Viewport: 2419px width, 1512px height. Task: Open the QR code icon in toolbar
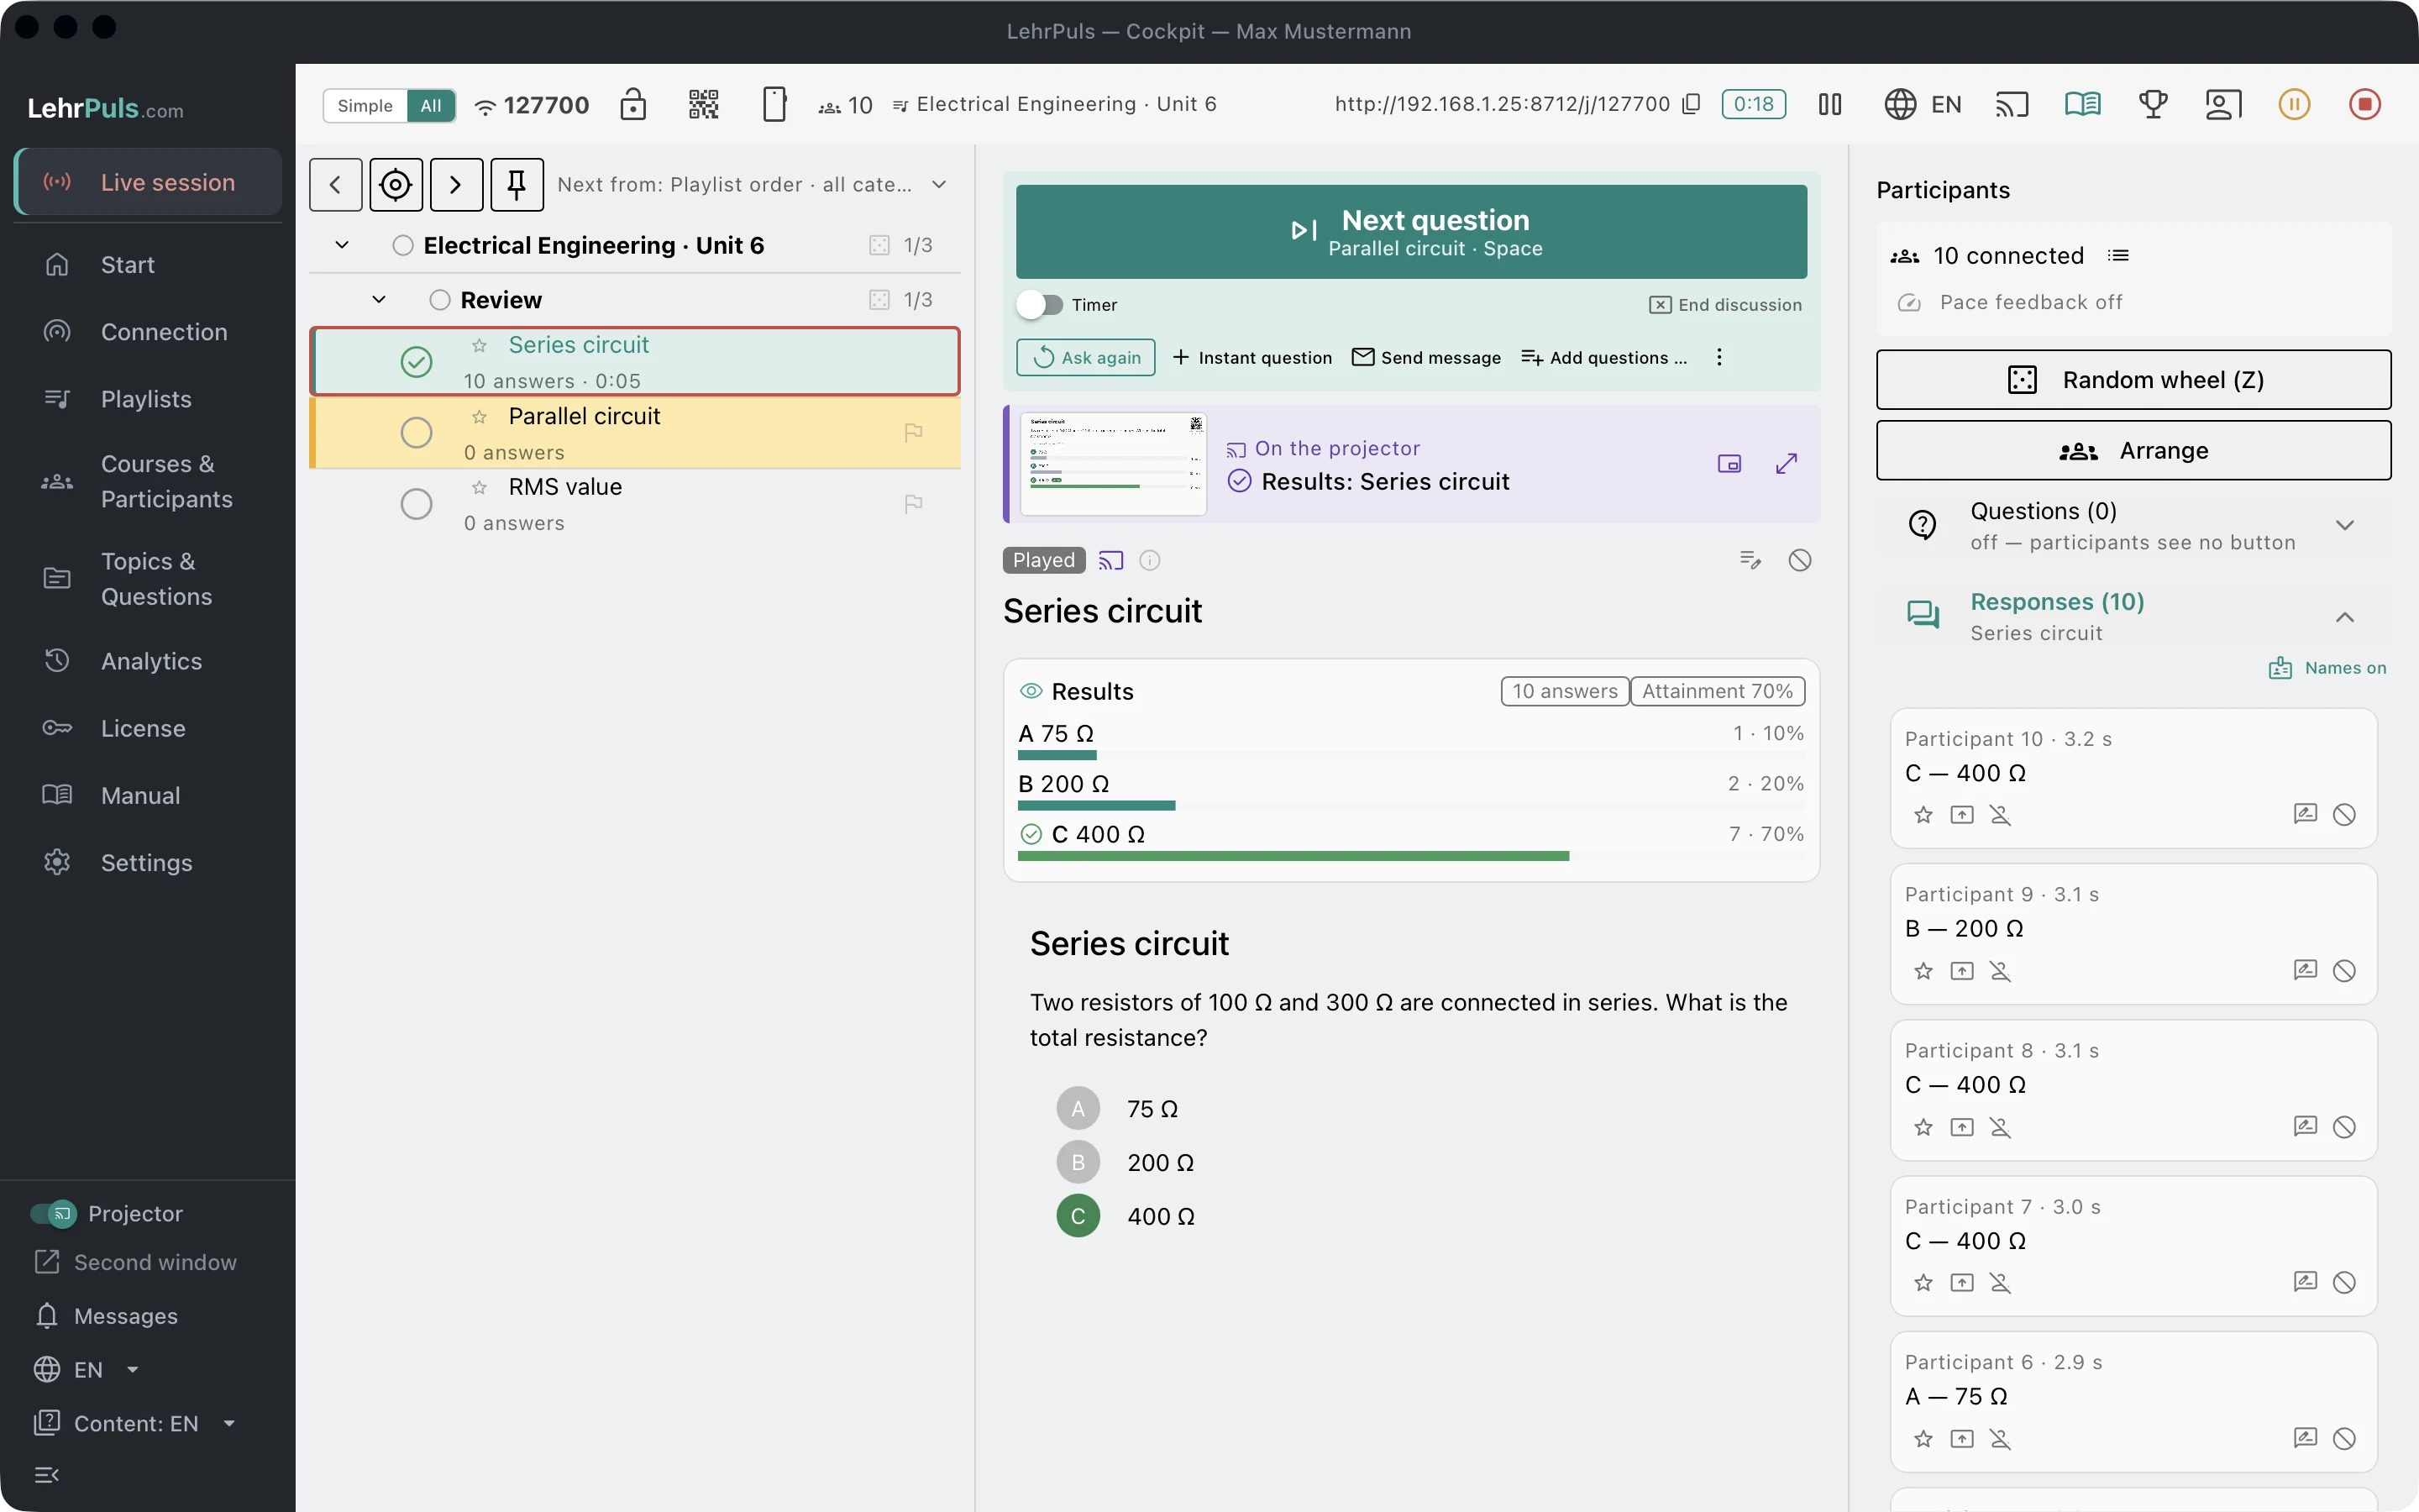[703, 104]
